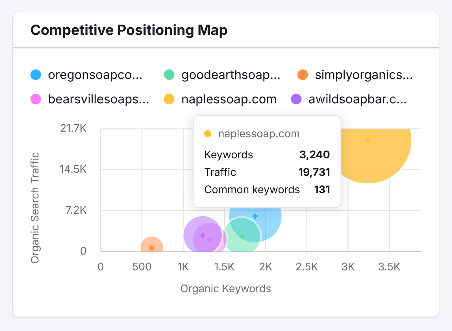Click the green plus marker on goodearthsoap bubble
The height and width of the screenshot is (331, 452).
(x=242, y=236)
